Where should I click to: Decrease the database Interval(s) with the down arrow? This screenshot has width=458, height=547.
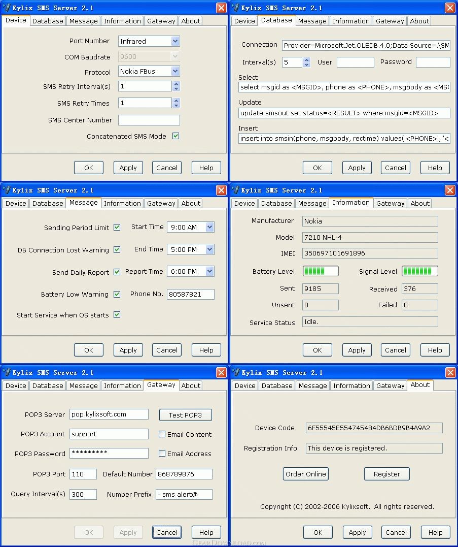(306, 65)
